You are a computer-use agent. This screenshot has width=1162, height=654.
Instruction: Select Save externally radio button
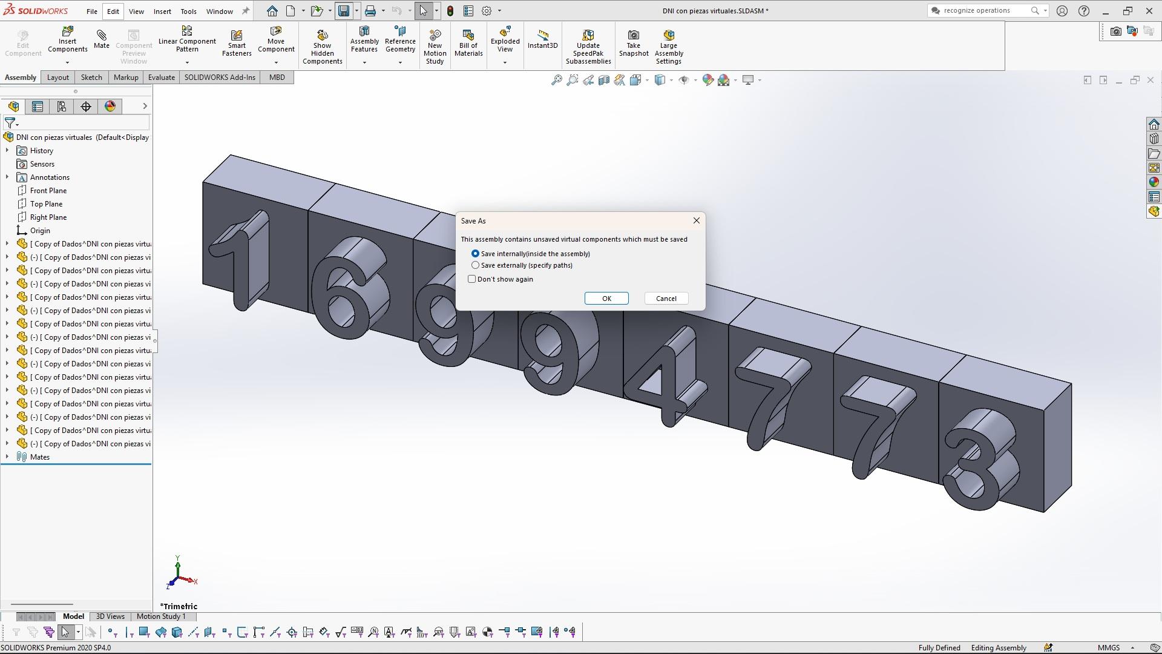pos(475,265)
